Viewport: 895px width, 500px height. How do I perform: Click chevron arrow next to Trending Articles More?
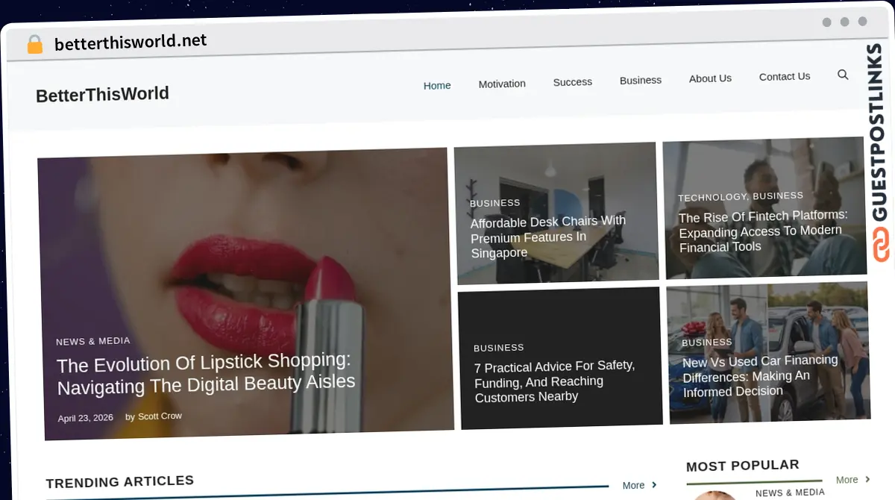coord(654,485)
